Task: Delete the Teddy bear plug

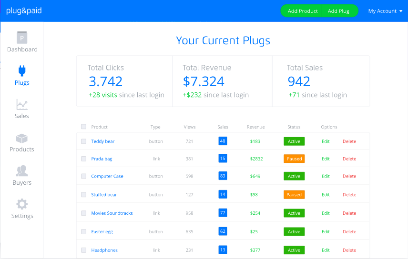Action: (x=349, y=141)
